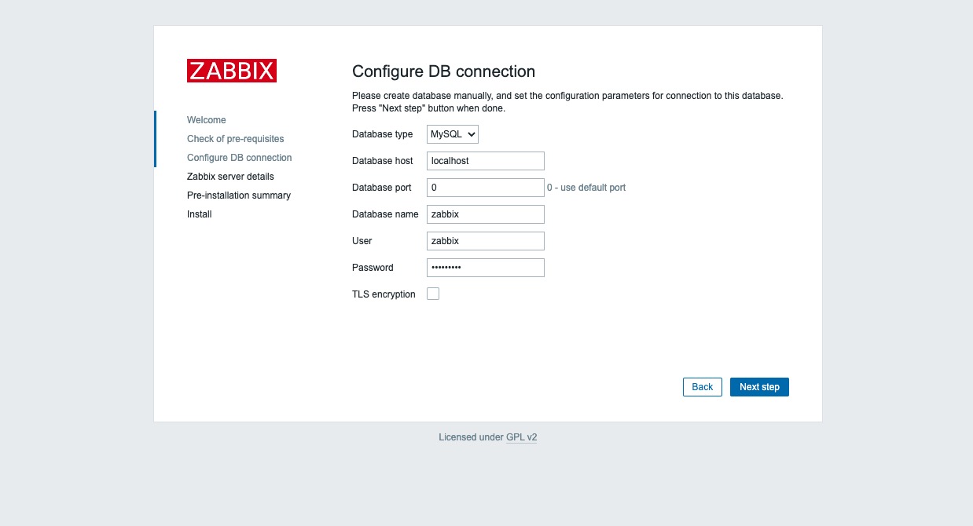The image size is (973, 526).
Task: Select Pre-installation summary step
Action: [x=239, y=195]
